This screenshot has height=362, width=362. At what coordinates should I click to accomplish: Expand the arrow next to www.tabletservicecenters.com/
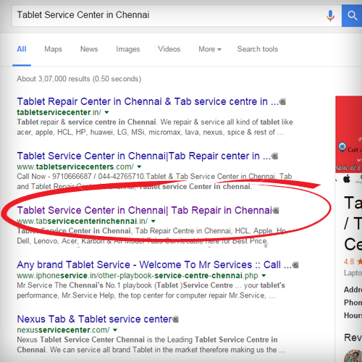coord(139,167)
